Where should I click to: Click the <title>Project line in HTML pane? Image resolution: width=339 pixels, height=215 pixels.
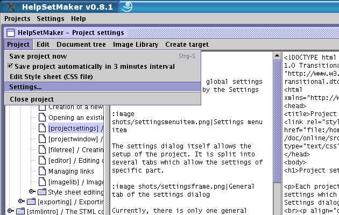pyautogui.click(x=310, y=114)
